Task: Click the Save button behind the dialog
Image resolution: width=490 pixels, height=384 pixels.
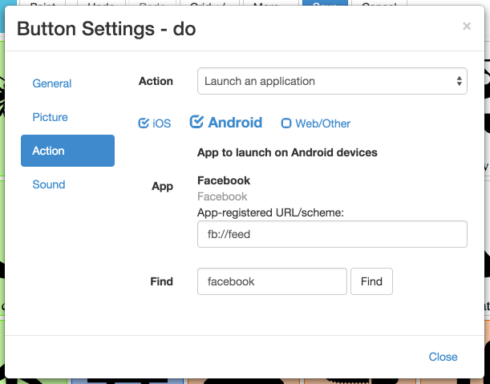Action: click(325, 3)
